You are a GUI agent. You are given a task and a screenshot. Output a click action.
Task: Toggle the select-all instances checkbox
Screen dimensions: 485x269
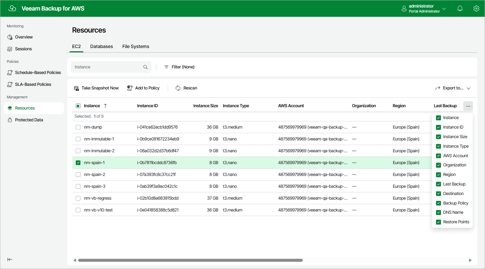pyautogui.click(x=78, y=106)
